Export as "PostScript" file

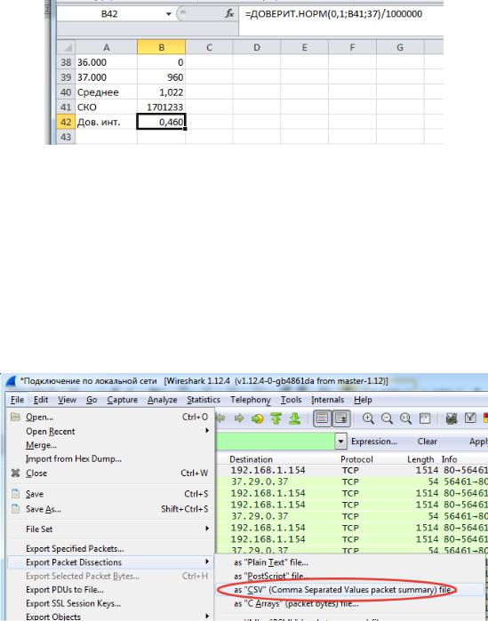click(271, 577)
